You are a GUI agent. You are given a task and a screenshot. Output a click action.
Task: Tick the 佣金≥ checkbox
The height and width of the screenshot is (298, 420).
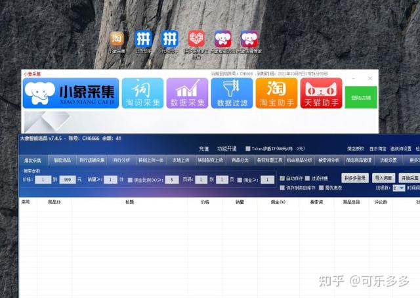click(x=240, y=180)
